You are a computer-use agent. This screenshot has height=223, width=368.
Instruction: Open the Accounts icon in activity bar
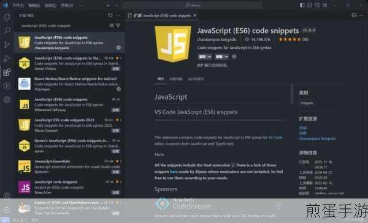click(7, 196)
